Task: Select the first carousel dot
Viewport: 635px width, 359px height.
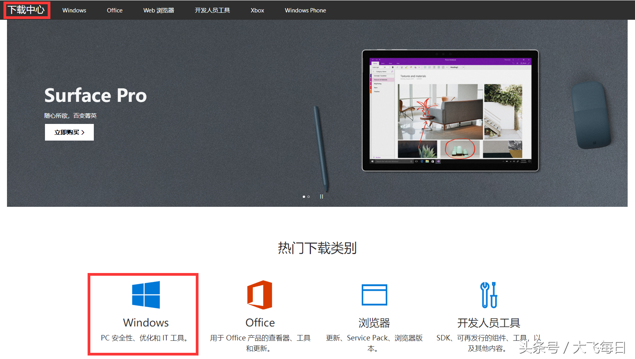Action: point(304,197)
